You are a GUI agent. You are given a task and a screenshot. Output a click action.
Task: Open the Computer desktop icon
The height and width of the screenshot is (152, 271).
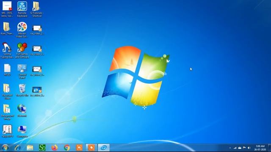(x=22, y=131)
